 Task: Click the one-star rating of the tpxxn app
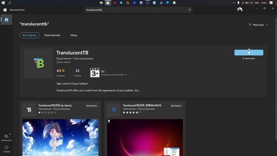(46, 112)
